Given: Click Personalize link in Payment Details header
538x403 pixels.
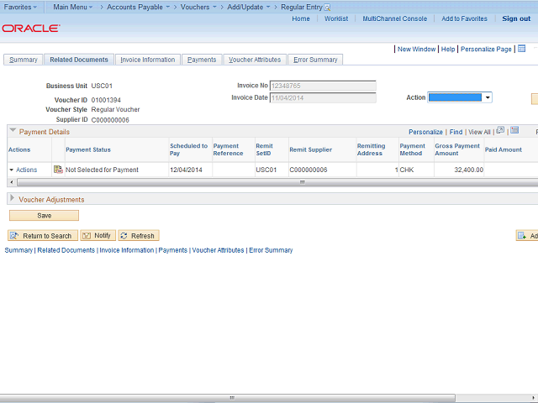Looking at the screenshot, I should coord(425,132).
